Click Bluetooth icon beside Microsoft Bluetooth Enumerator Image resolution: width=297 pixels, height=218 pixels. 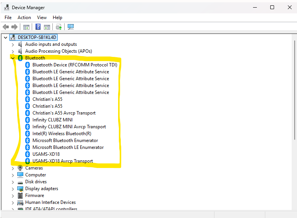(28, 140)
